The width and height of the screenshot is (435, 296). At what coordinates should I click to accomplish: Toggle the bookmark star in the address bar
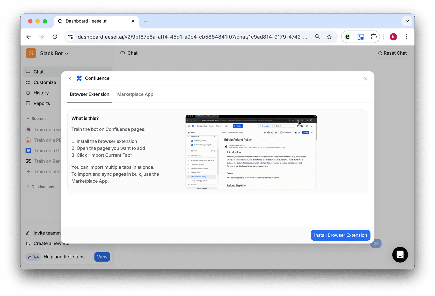click(329, 37)
